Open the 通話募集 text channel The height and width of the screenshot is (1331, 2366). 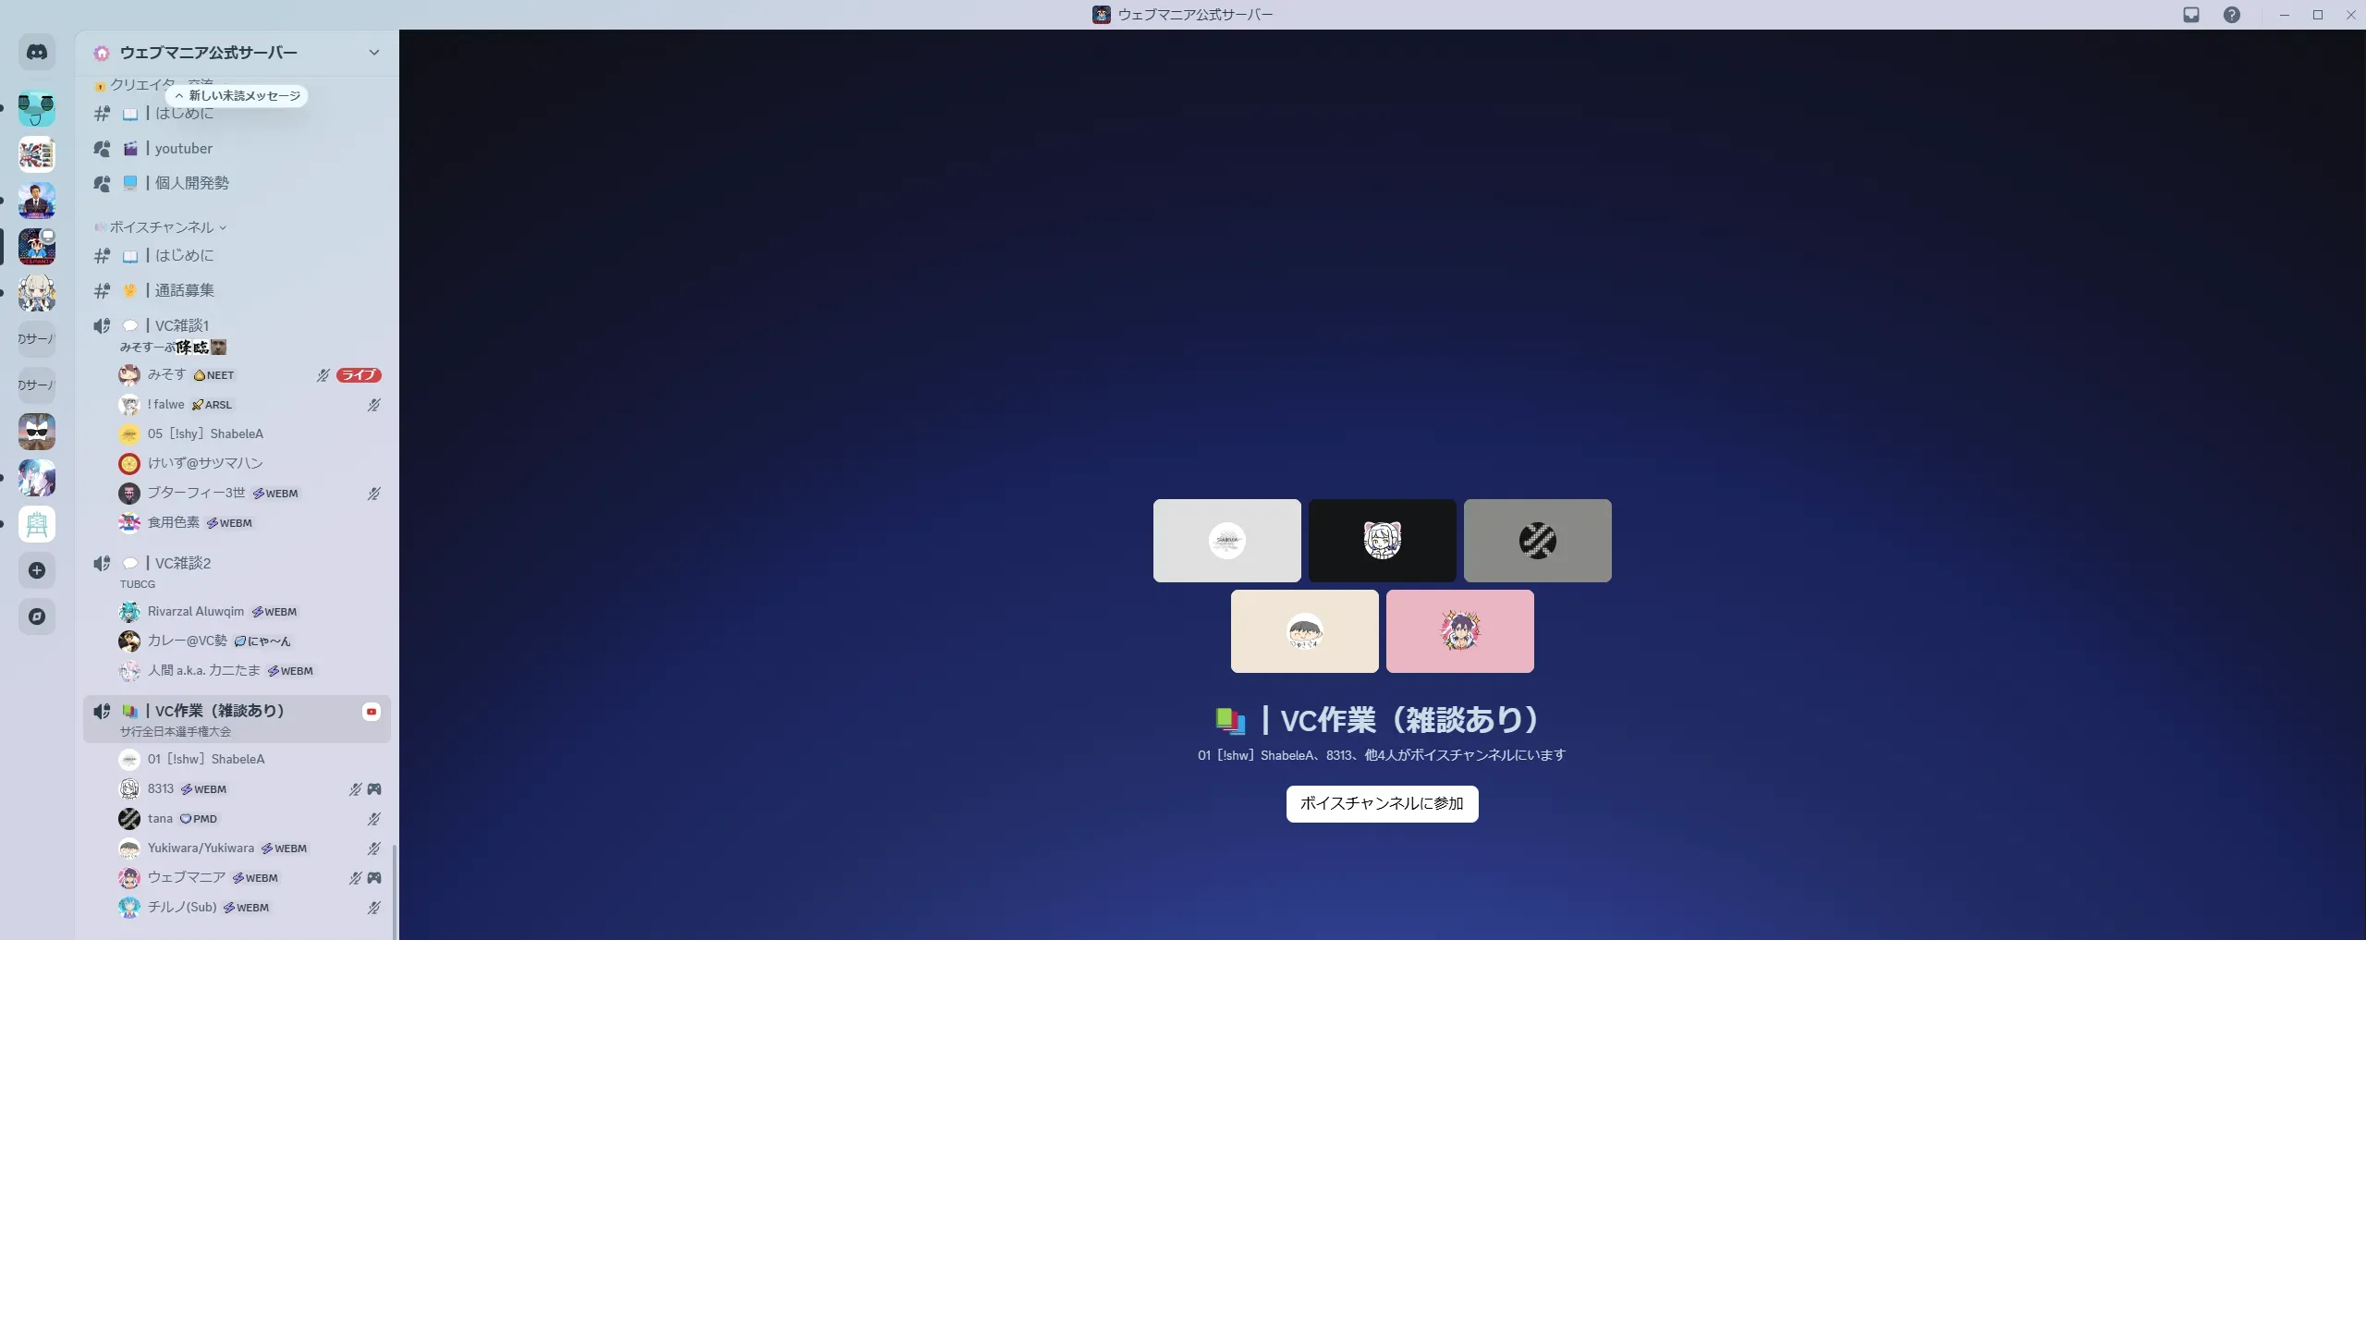184,290
